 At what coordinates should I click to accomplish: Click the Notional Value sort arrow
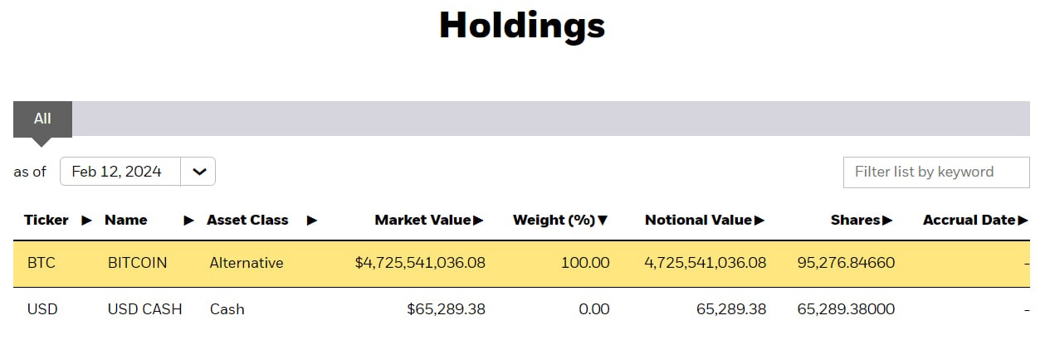[759, 221]
